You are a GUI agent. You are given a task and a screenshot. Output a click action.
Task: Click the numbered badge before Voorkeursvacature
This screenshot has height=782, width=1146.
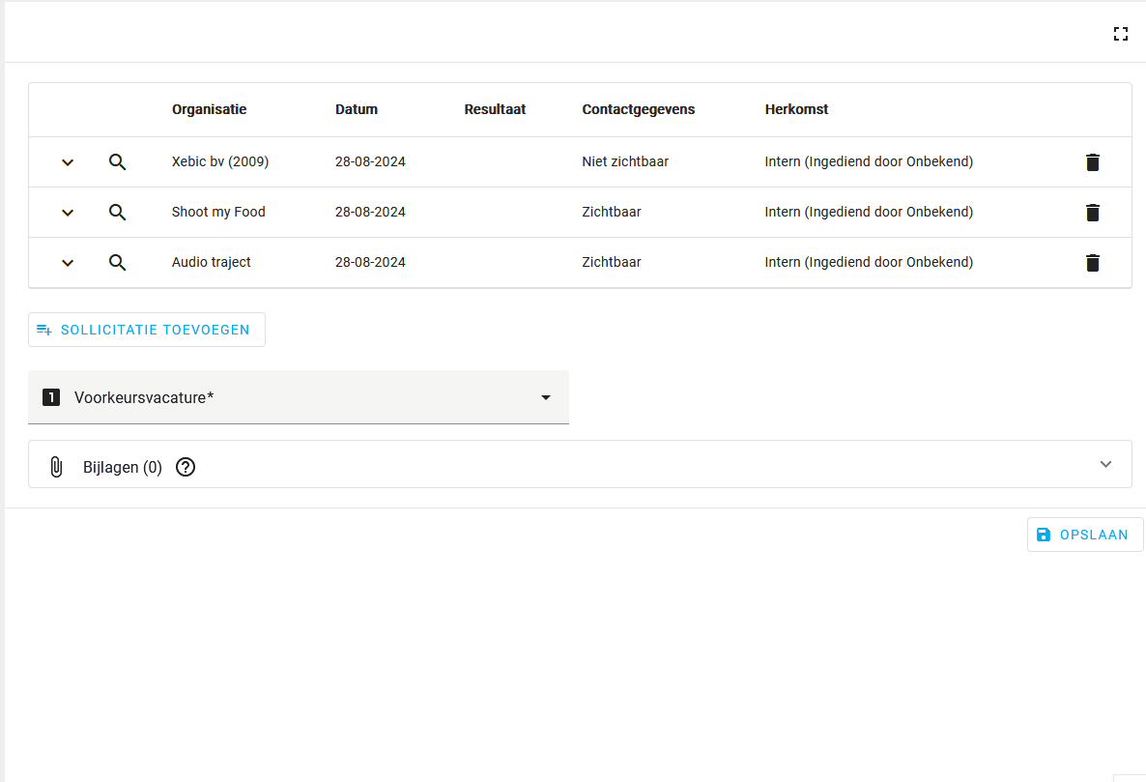(x=51, y=396)
